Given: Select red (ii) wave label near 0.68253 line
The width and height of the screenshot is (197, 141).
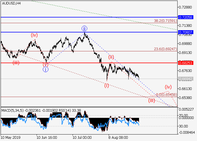Looking at the screenshot, I should point(111,57).
